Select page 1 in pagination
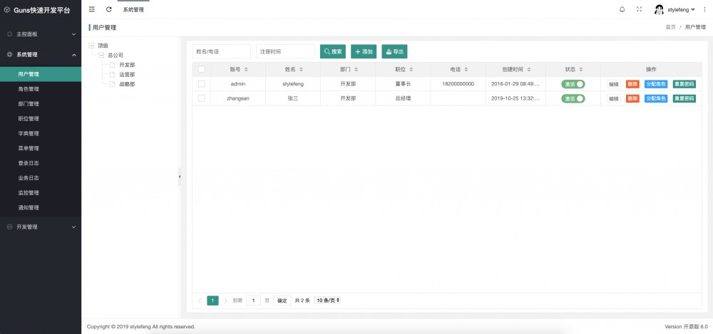Image resolution: width=713 pixels, height=334 pixels. pyautogui.click(x=212, y=301)
